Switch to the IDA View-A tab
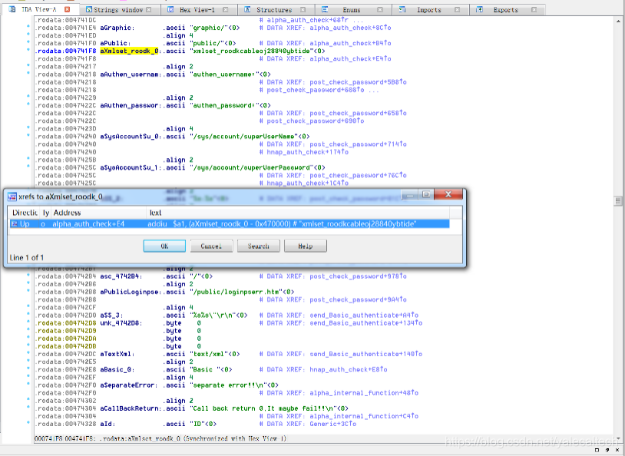This screenshot has height=456, width=625. click(x=39, y=9)
